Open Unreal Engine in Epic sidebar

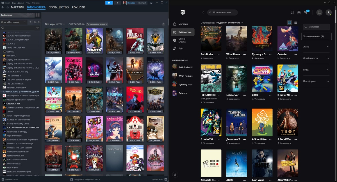[x=183, y=40]
